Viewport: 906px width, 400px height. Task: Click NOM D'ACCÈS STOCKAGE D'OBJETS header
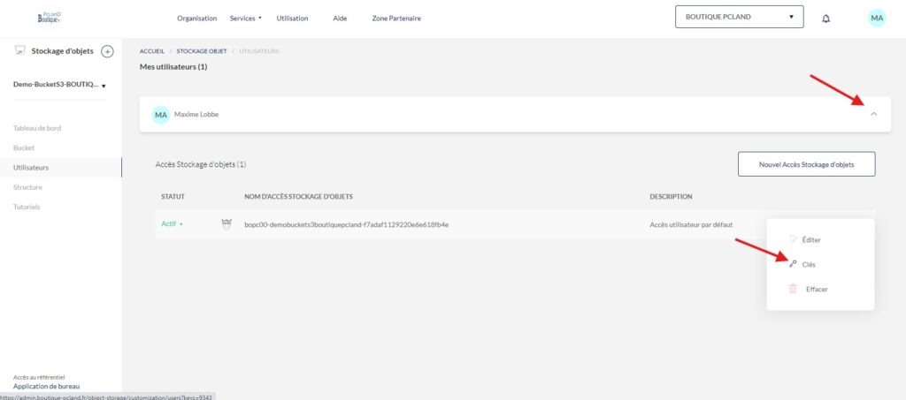point(298,197)
